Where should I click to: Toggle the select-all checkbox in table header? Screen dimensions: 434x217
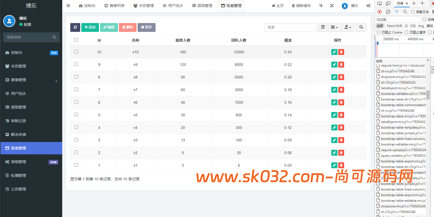click(76, 40)
